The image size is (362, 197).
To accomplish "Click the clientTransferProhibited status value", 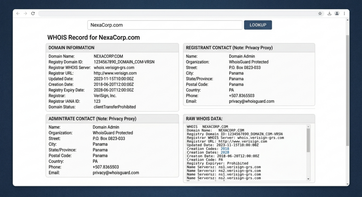I will [115, 107].
